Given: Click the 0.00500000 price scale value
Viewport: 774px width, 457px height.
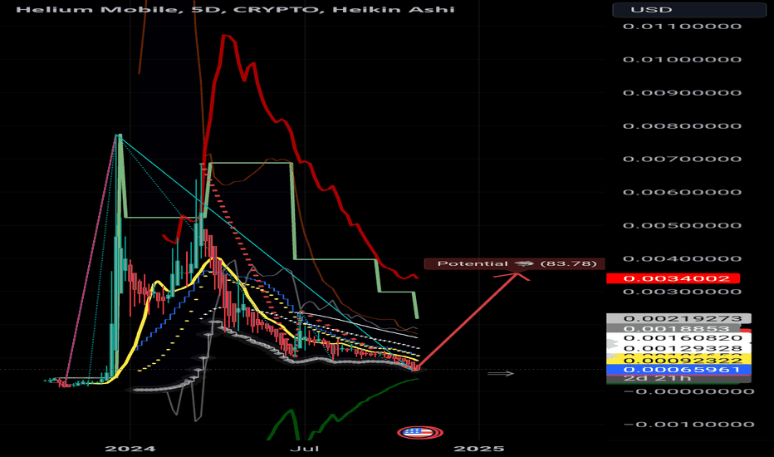Looking at the screenshot, I should pyautogui.click(x=682, y=225).
